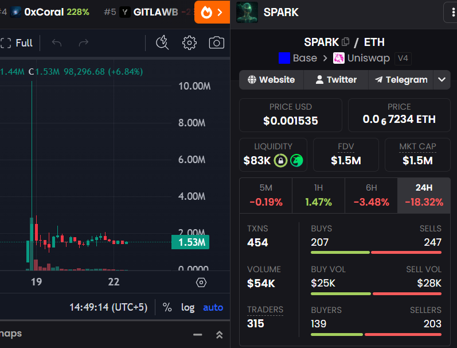Click the buy vol versus sell vol bar
Screen dimensions: 457x348
click(x=376, y=293)
